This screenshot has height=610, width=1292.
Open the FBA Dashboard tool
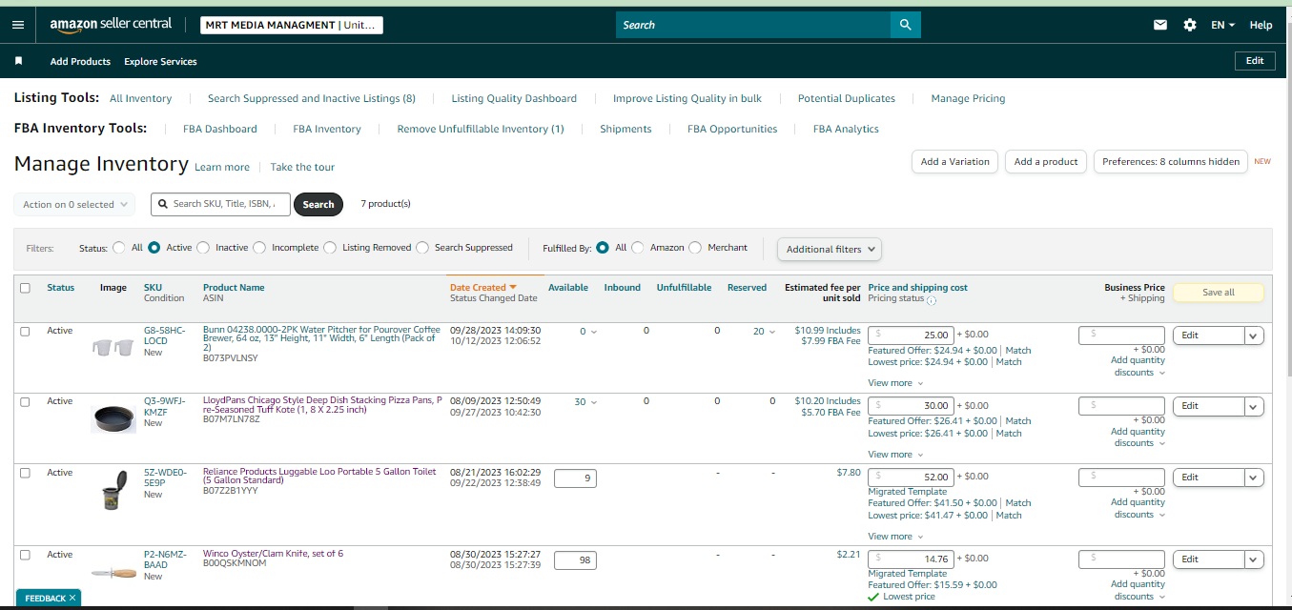coord(220,129)
